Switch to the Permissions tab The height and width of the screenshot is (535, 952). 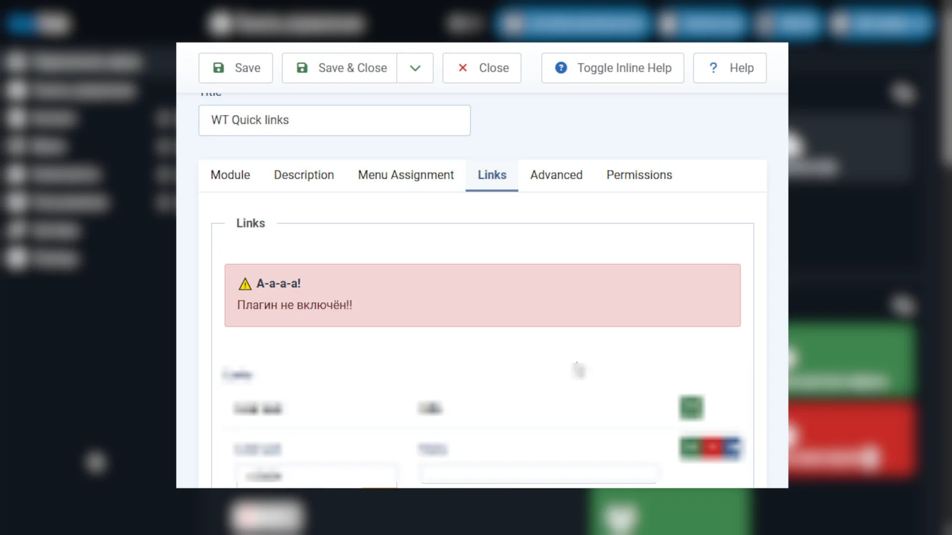(639, 175)
